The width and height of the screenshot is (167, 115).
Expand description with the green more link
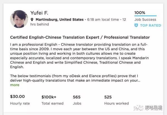(15, 85)
